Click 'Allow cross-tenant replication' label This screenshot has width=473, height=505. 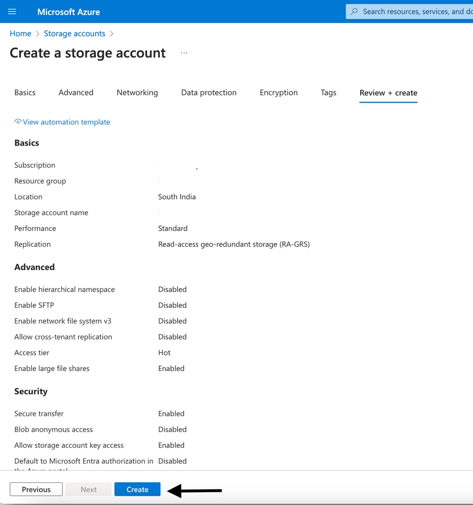coord(63,337)
